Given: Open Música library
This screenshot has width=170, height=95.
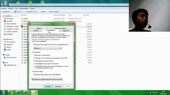Looking at the screenshot, I should pos(9,47).
